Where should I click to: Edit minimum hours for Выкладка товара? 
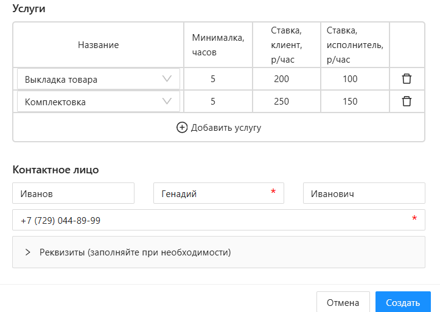pos(213,79)
